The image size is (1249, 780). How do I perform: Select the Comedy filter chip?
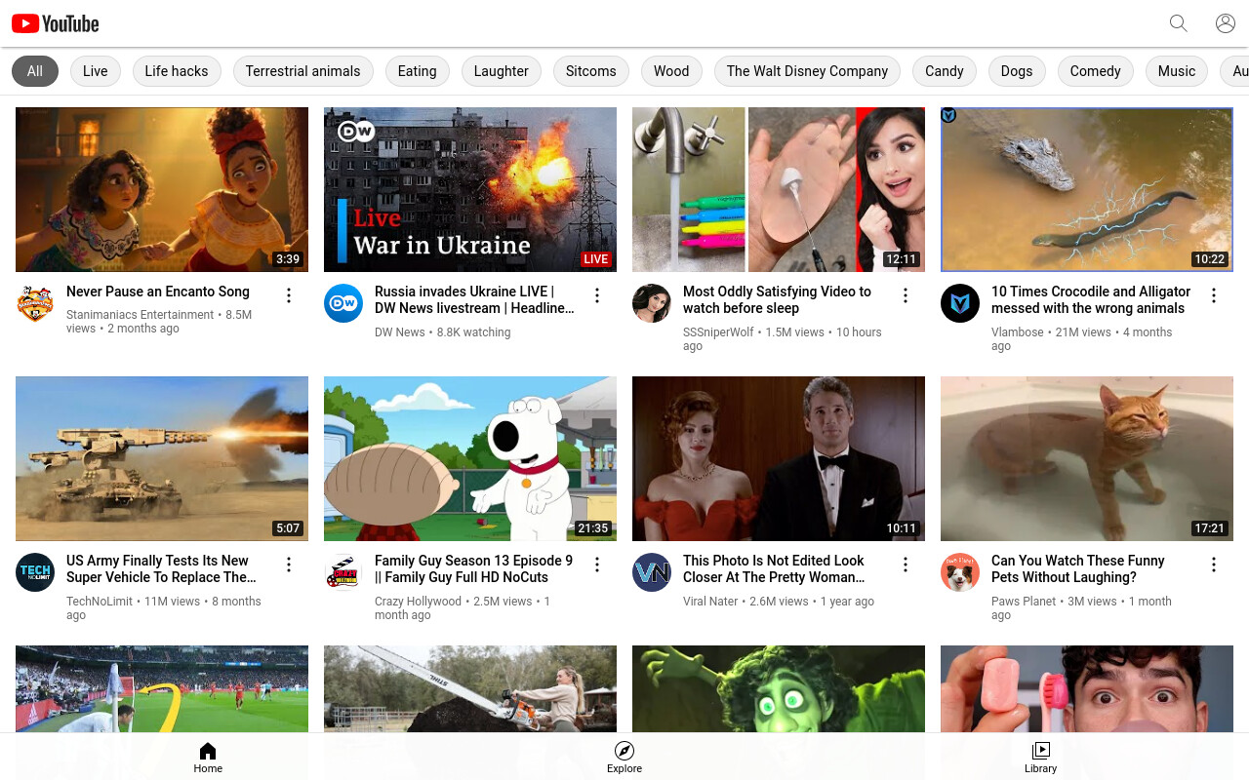click(x=1096, y=71)
